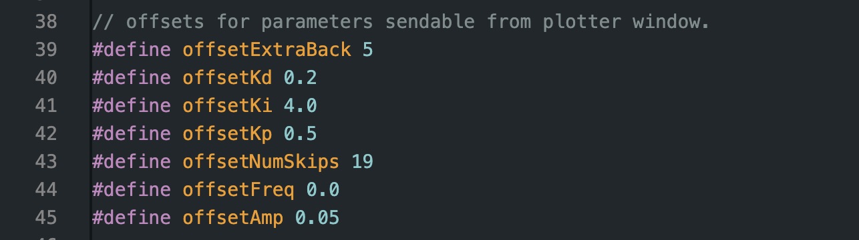Place cursor in the offsets comment line

point(401,23)
